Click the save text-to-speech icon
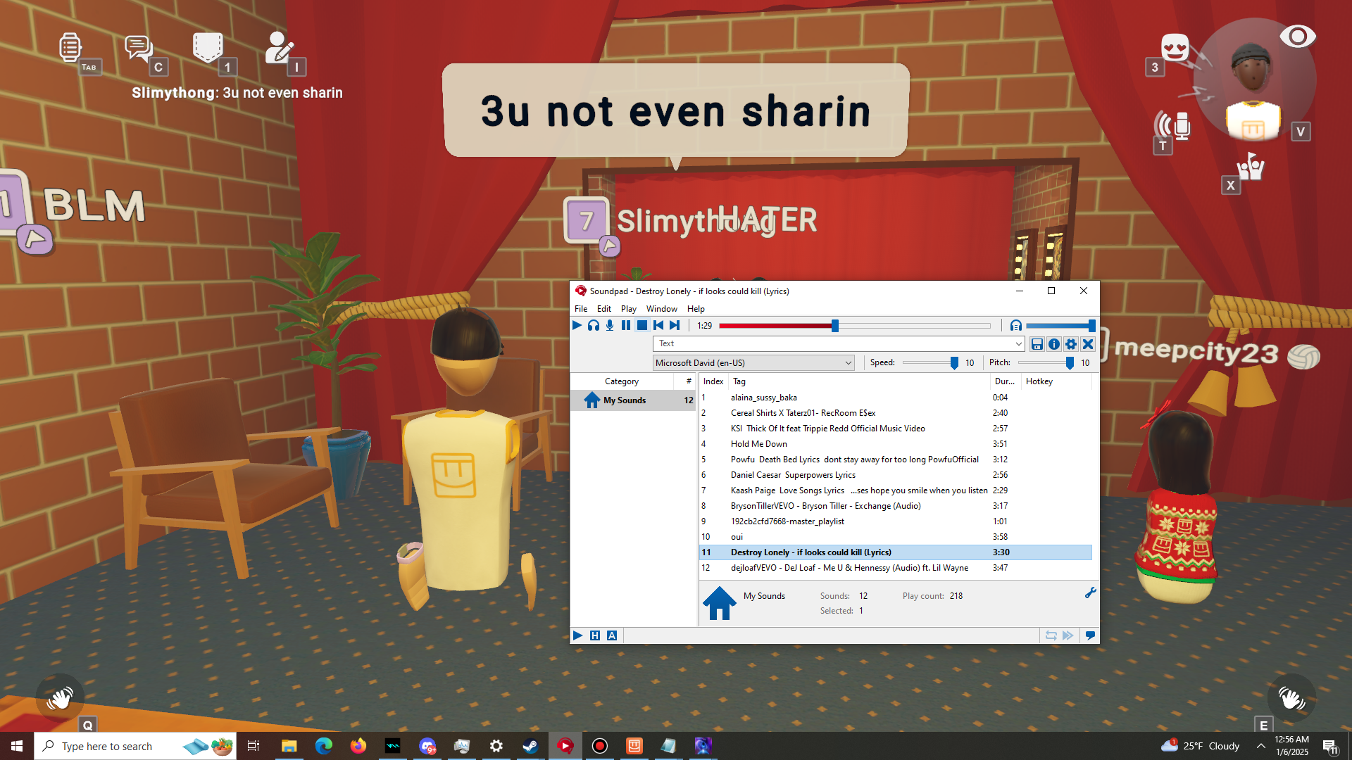Screen dimensions: 1352x760 1037,344
